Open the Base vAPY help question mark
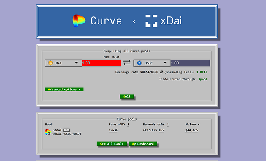 (129, 125)
